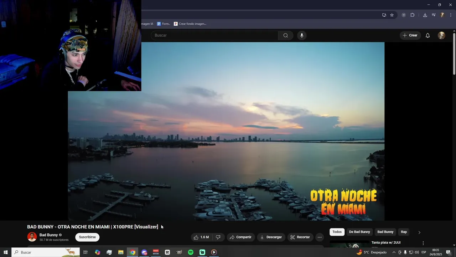Open Discord icon in taskbar
Viewport: 456px width, 257px height.
(144, 252)
